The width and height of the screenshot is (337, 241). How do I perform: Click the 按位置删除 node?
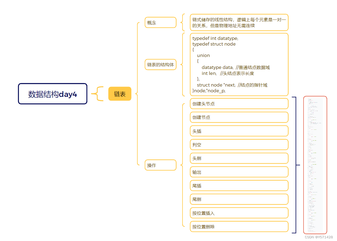[239, 227]
